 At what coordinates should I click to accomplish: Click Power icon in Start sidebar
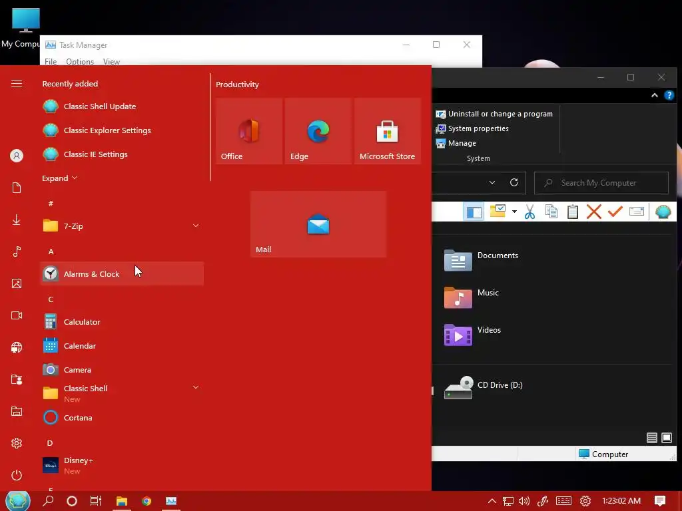tap(17, 475)
